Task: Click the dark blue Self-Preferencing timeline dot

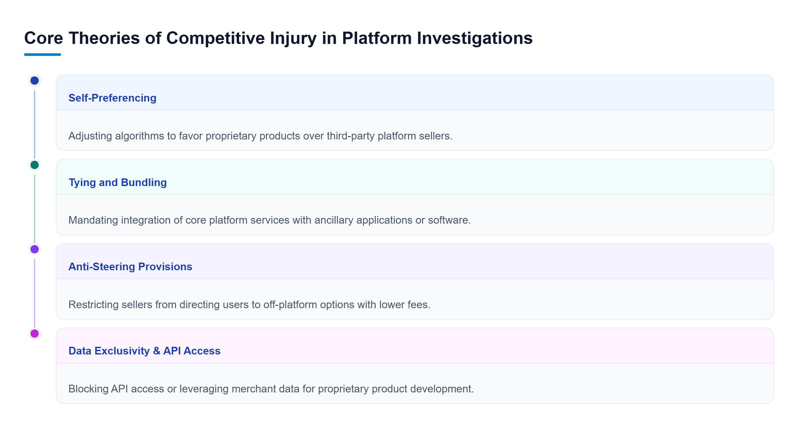Action: [35, 81]
